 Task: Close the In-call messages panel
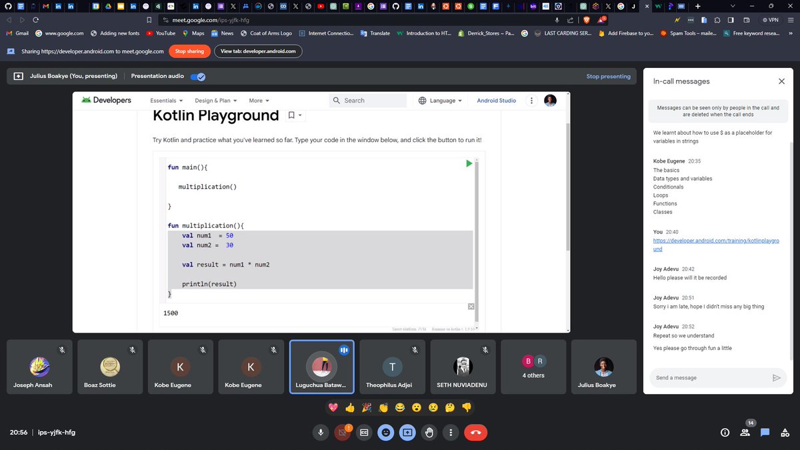(x=781, y=81)
